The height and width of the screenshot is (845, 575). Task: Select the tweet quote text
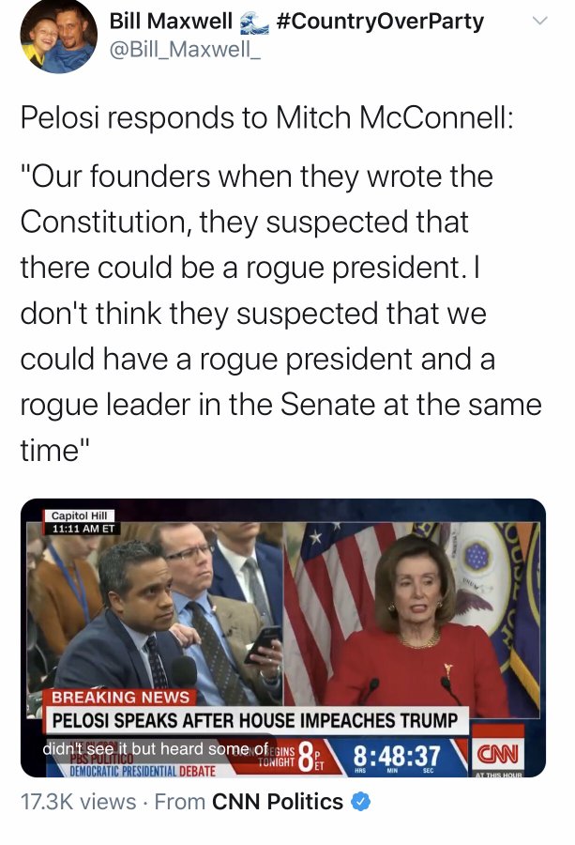[x=280, y=313]
